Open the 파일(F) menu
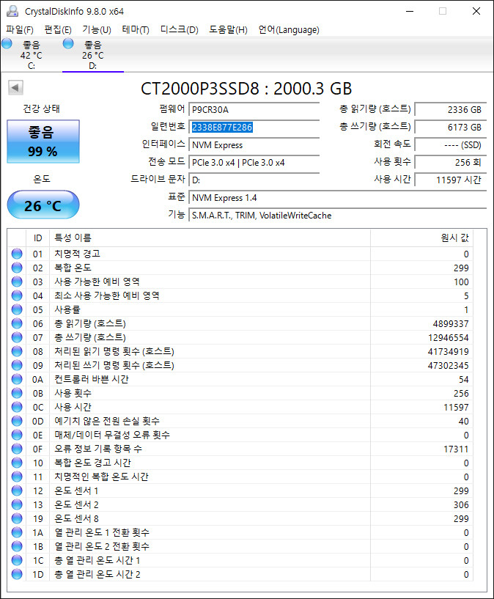This screenshot has width=494, height=599. coord(20,30)
